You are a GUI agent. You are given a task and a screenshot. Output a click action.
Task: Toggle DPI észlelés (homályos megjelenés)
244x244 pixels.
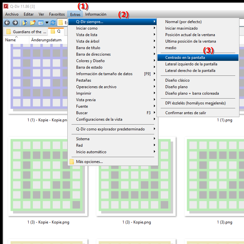[198, 103]
